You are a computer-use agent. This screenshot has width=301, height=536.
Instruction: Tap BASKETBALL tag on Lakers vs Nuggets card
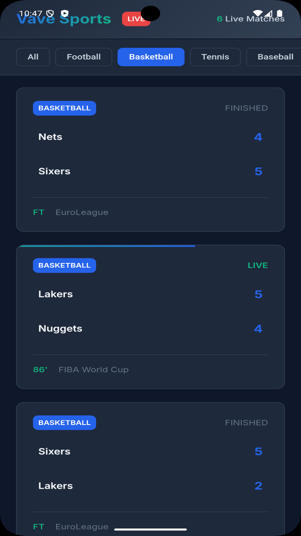(64, 265)
